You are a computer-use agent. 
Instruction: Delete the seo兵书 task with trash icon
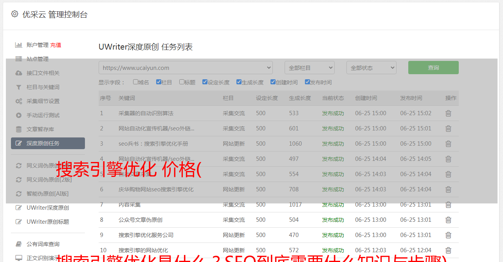(448, 144)
